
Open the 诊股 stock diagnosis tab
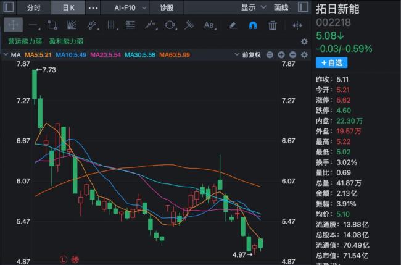(x=167, y=7)
